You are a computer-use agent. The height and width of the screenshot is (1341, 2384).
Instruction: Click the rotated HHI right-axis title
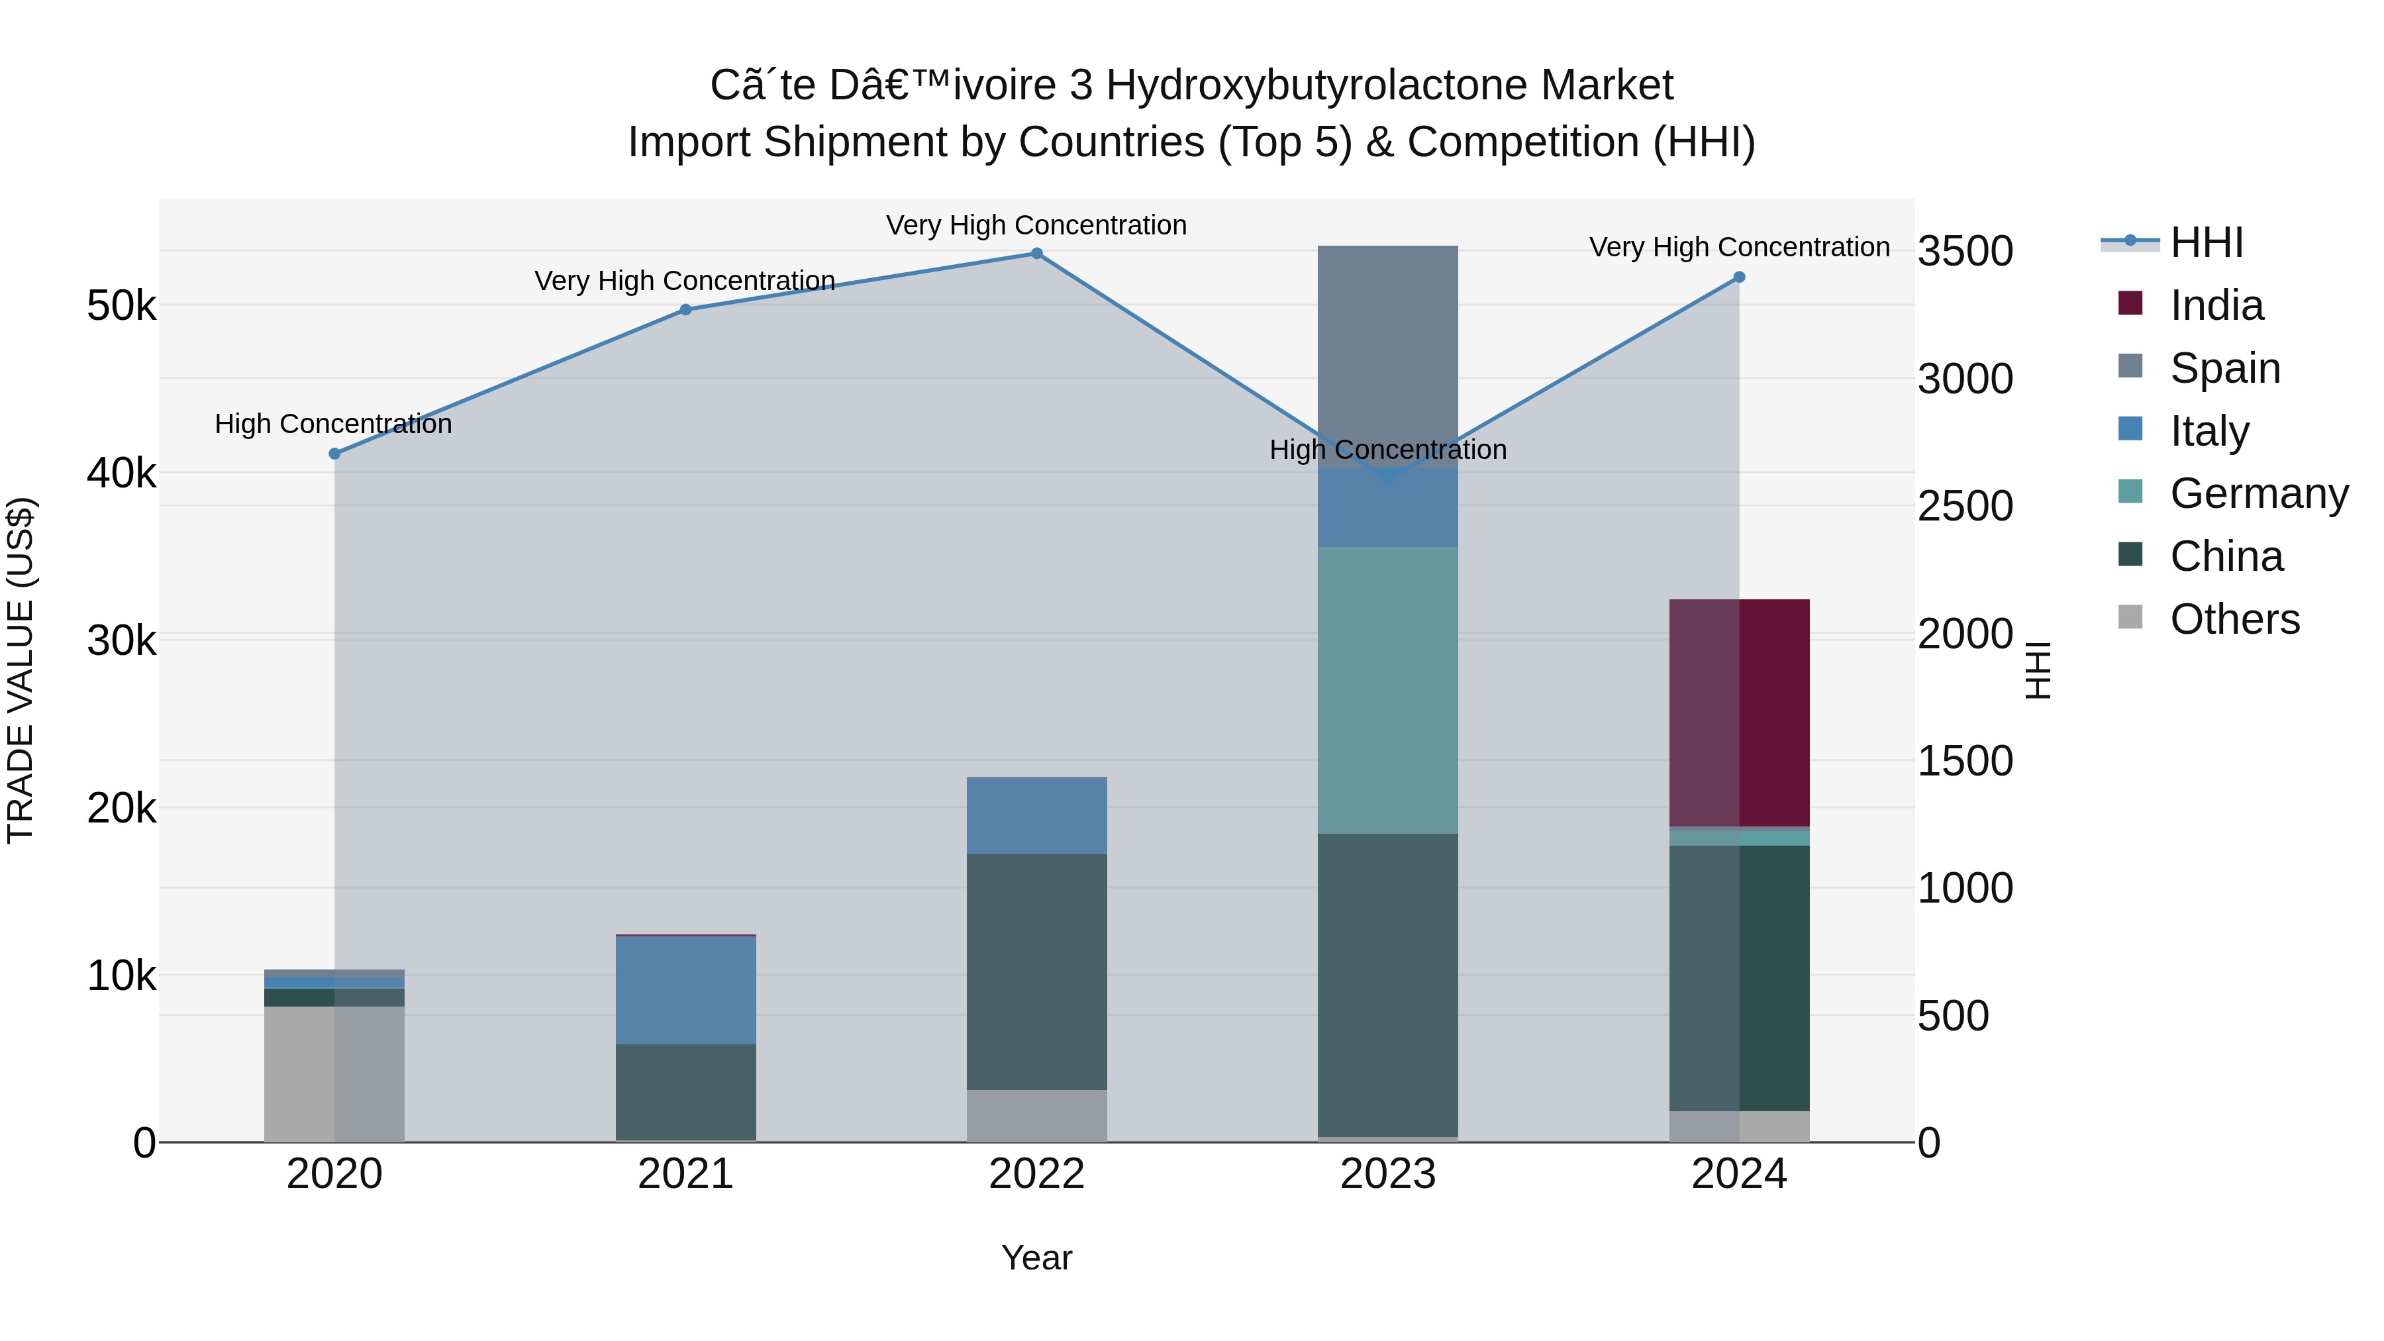(x=2038, y=670)
